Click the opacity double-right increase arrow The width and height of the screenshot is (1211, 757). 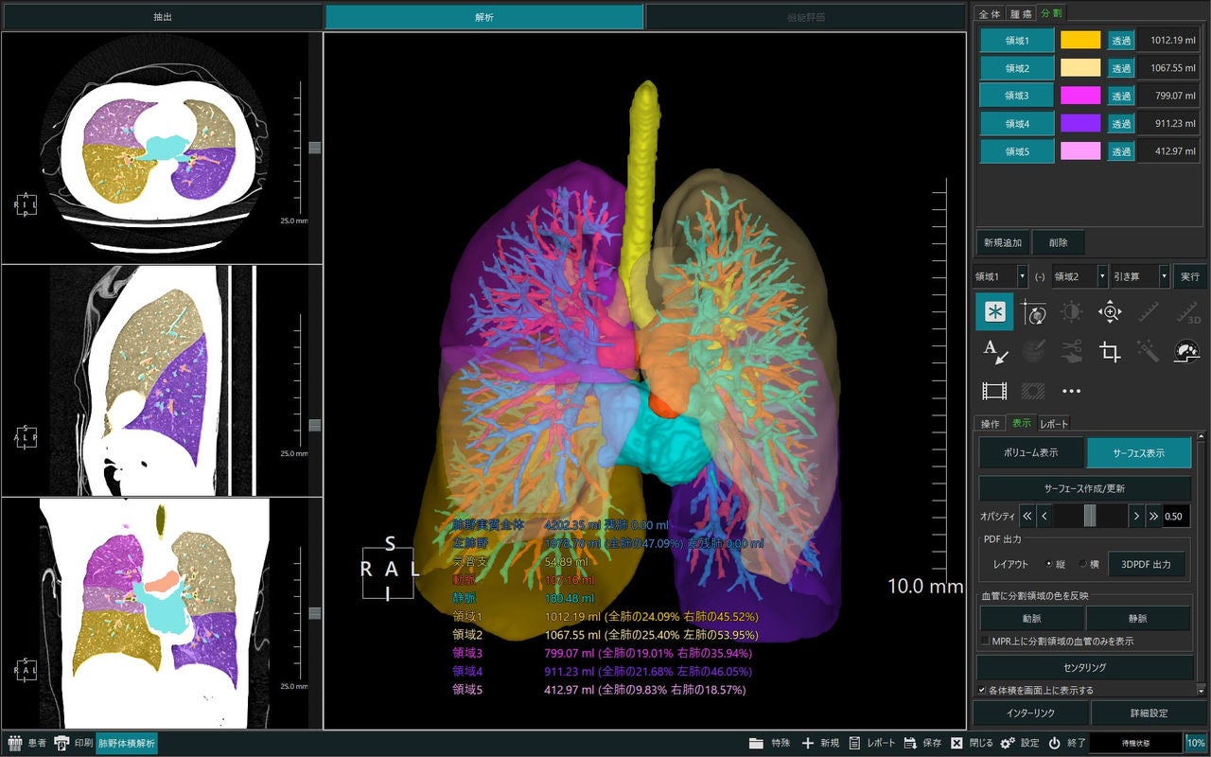click(x=1153, y=517)
